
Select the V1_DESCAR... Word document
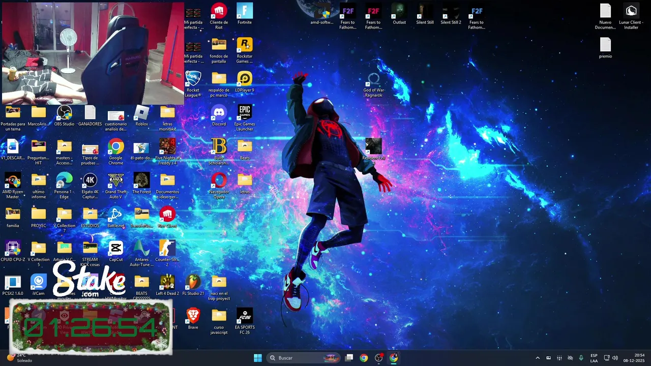click(13, 149)
